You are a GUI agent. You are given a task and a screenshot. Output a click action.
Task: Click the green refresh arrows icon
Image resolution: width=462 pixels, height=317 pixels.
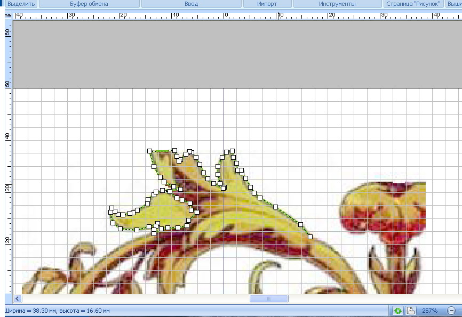click(398, 311)
